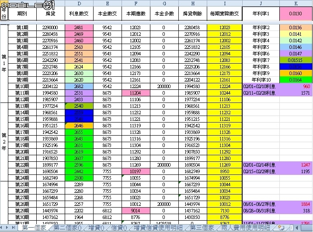Screen dimensions: 313x232
Task: Select the 02/01~02/10利息 note cell
Action: (x=261, y=86)
